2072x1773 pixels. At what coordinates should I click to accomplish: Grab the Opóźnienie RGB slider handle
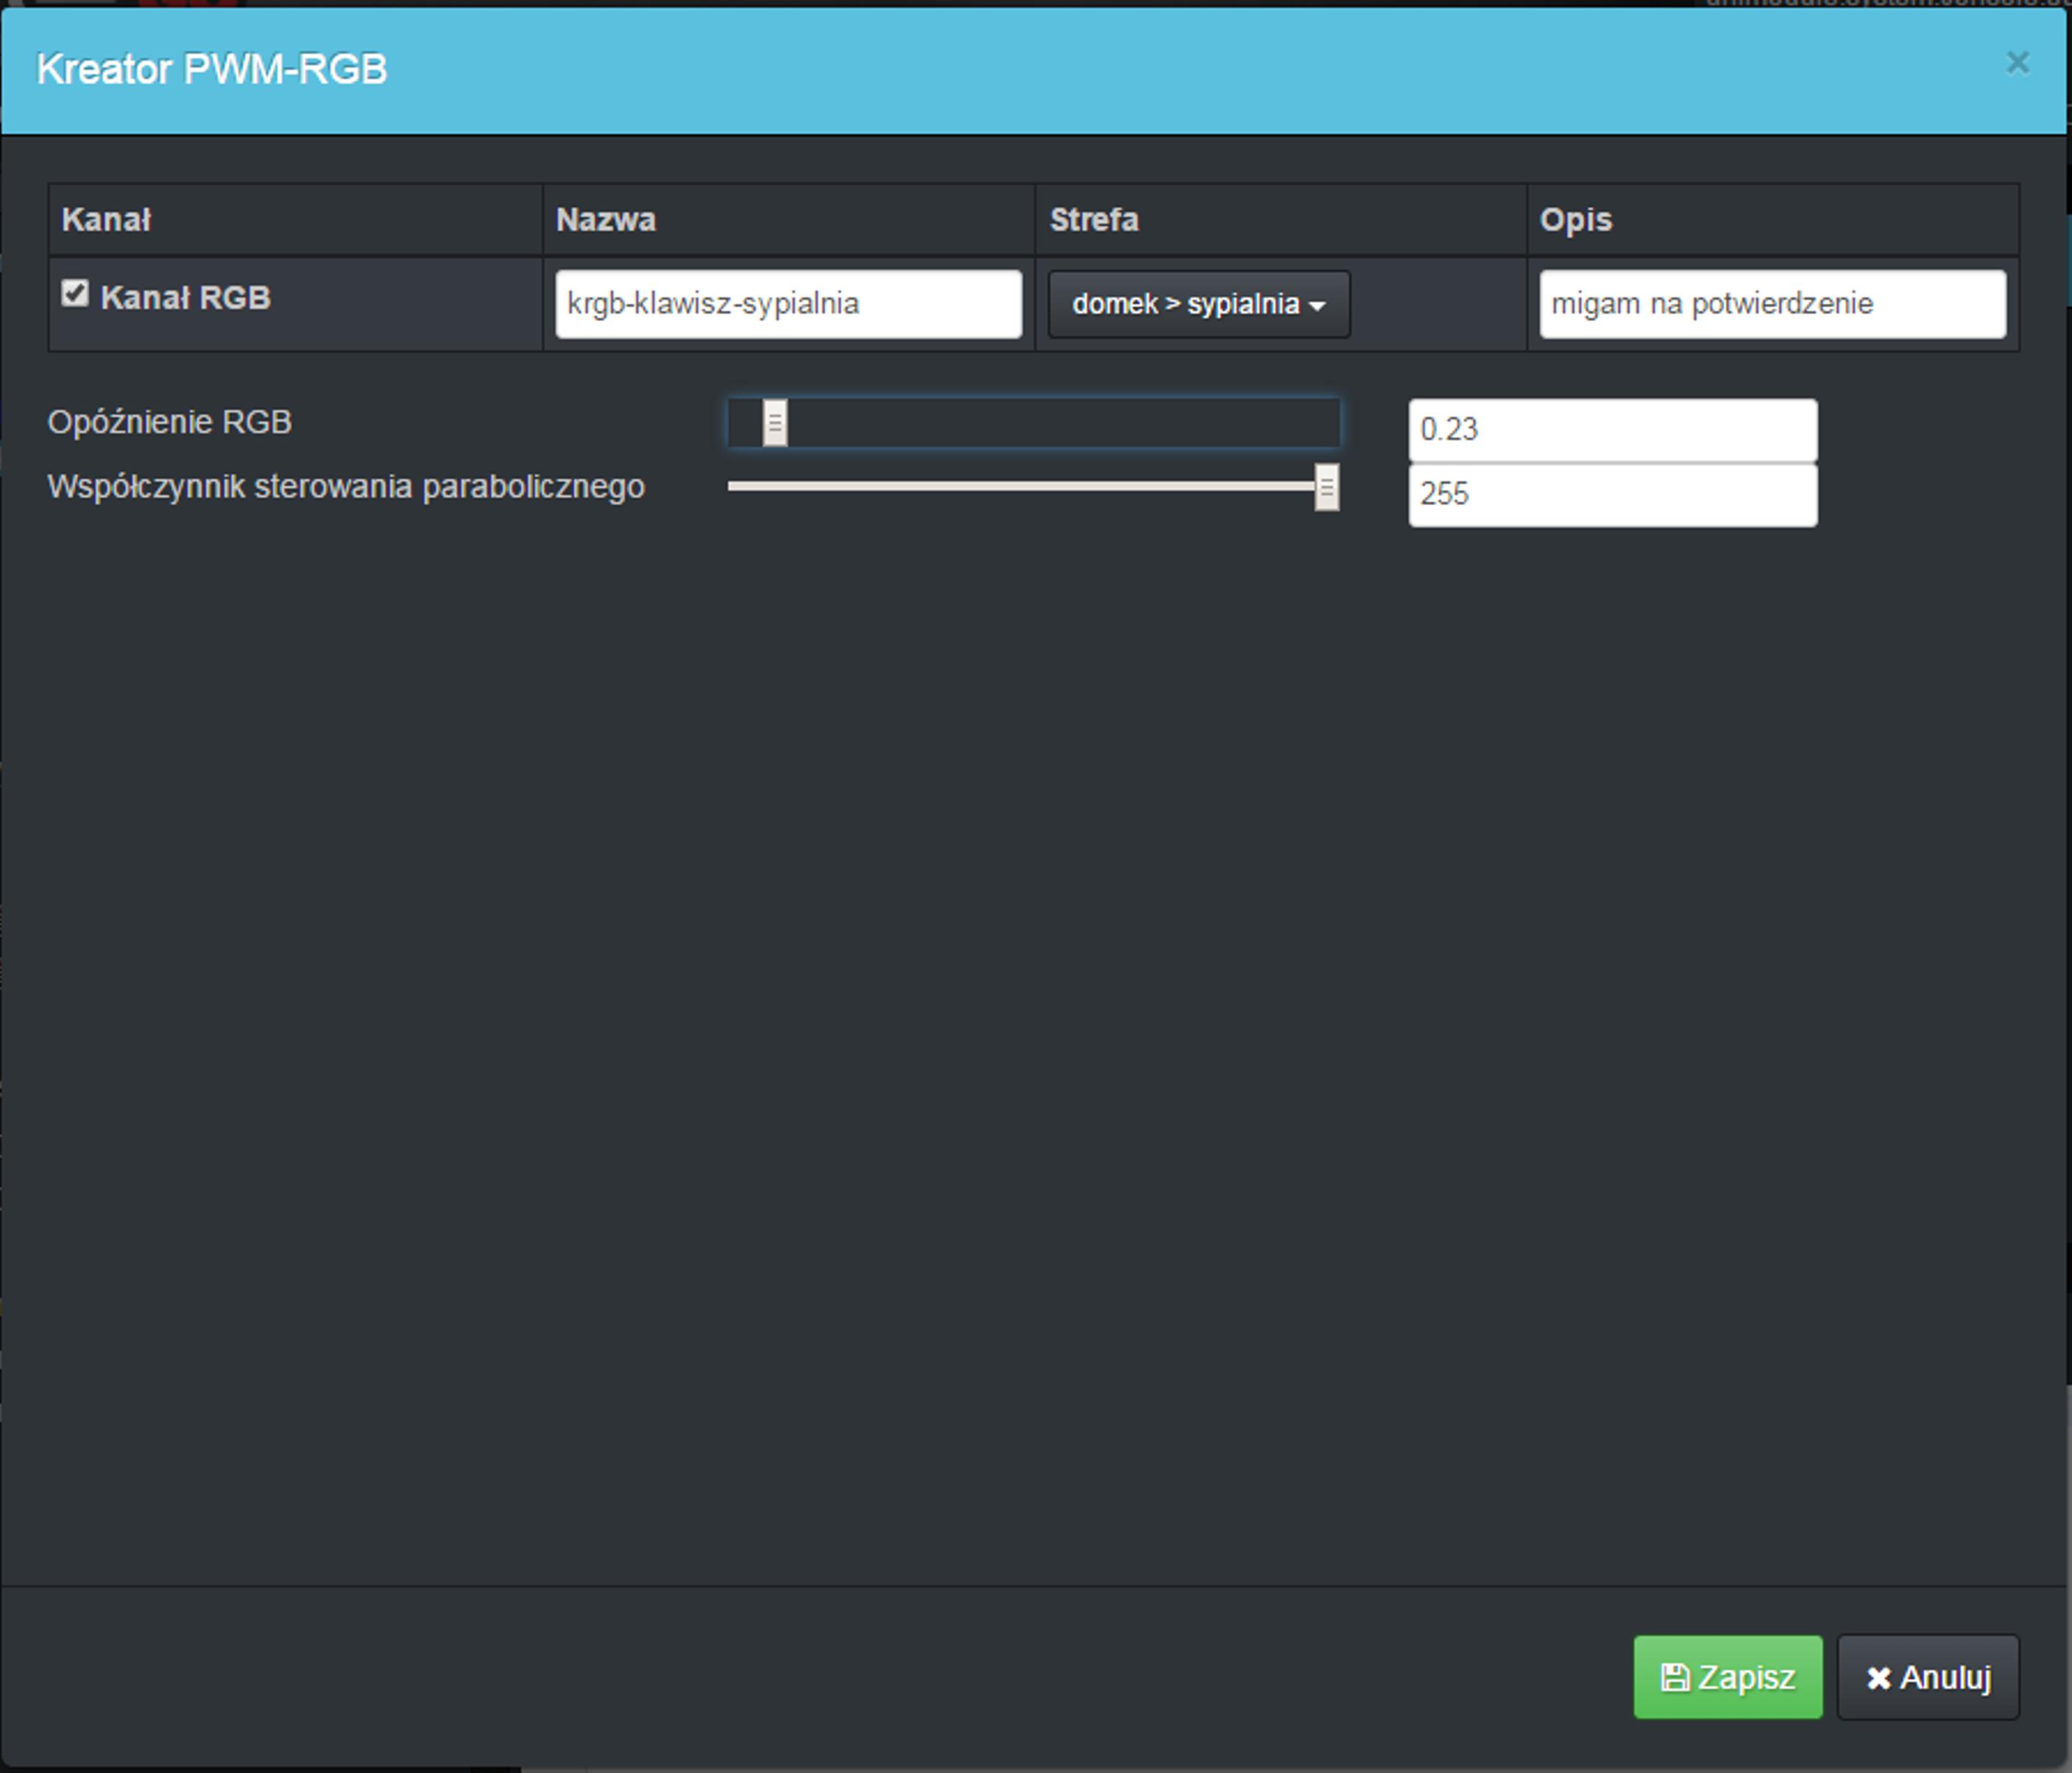click(775, 423)
